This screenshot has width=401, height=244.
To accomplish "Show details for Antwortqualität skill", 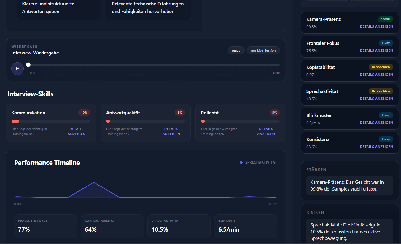I will tap(171, 131).
